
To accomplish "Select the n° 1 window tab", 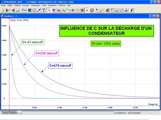I will coord(19,113).
